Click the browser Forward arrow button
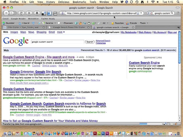Image resolution: width=183 pixels, height=137 pixels. coord(11,13)
